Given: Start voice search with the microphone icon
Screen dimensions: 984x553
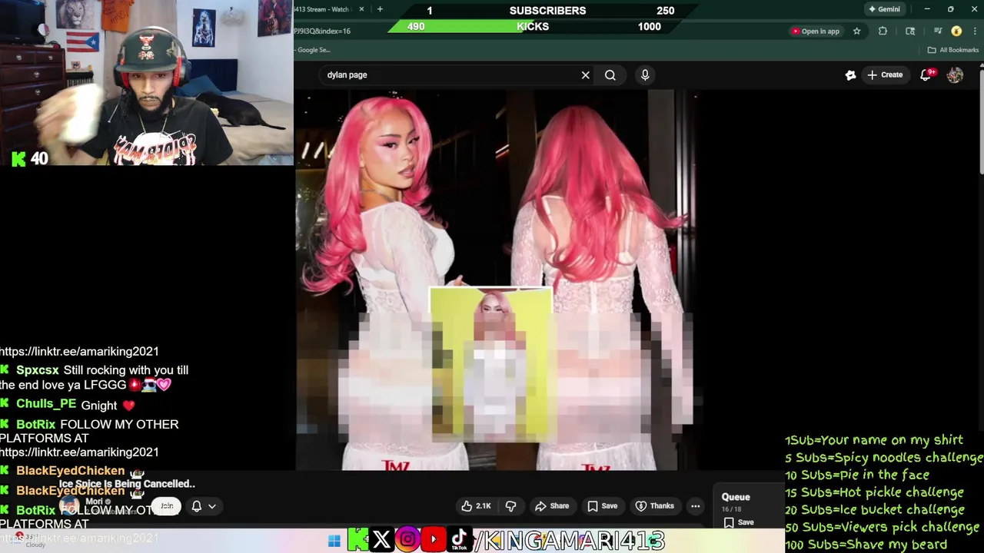Looking at the screenshot, I should pos(645,75).
